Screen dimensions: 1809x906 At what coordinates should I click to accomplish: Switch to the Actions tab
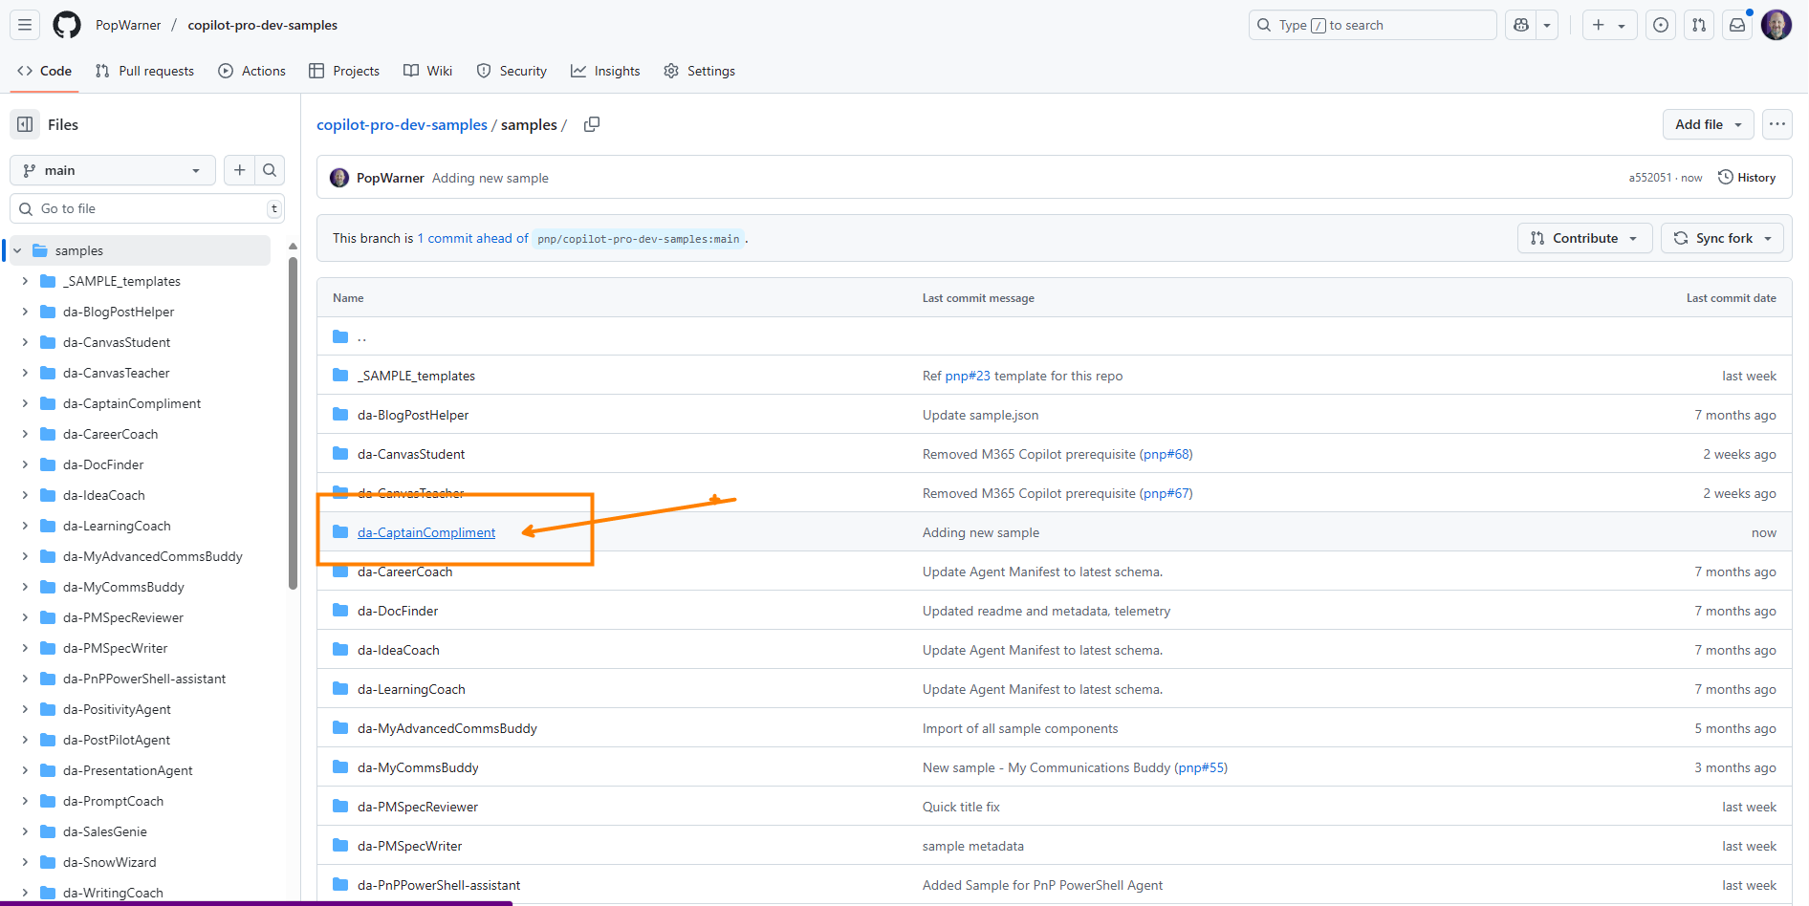(x=251, y=71)
